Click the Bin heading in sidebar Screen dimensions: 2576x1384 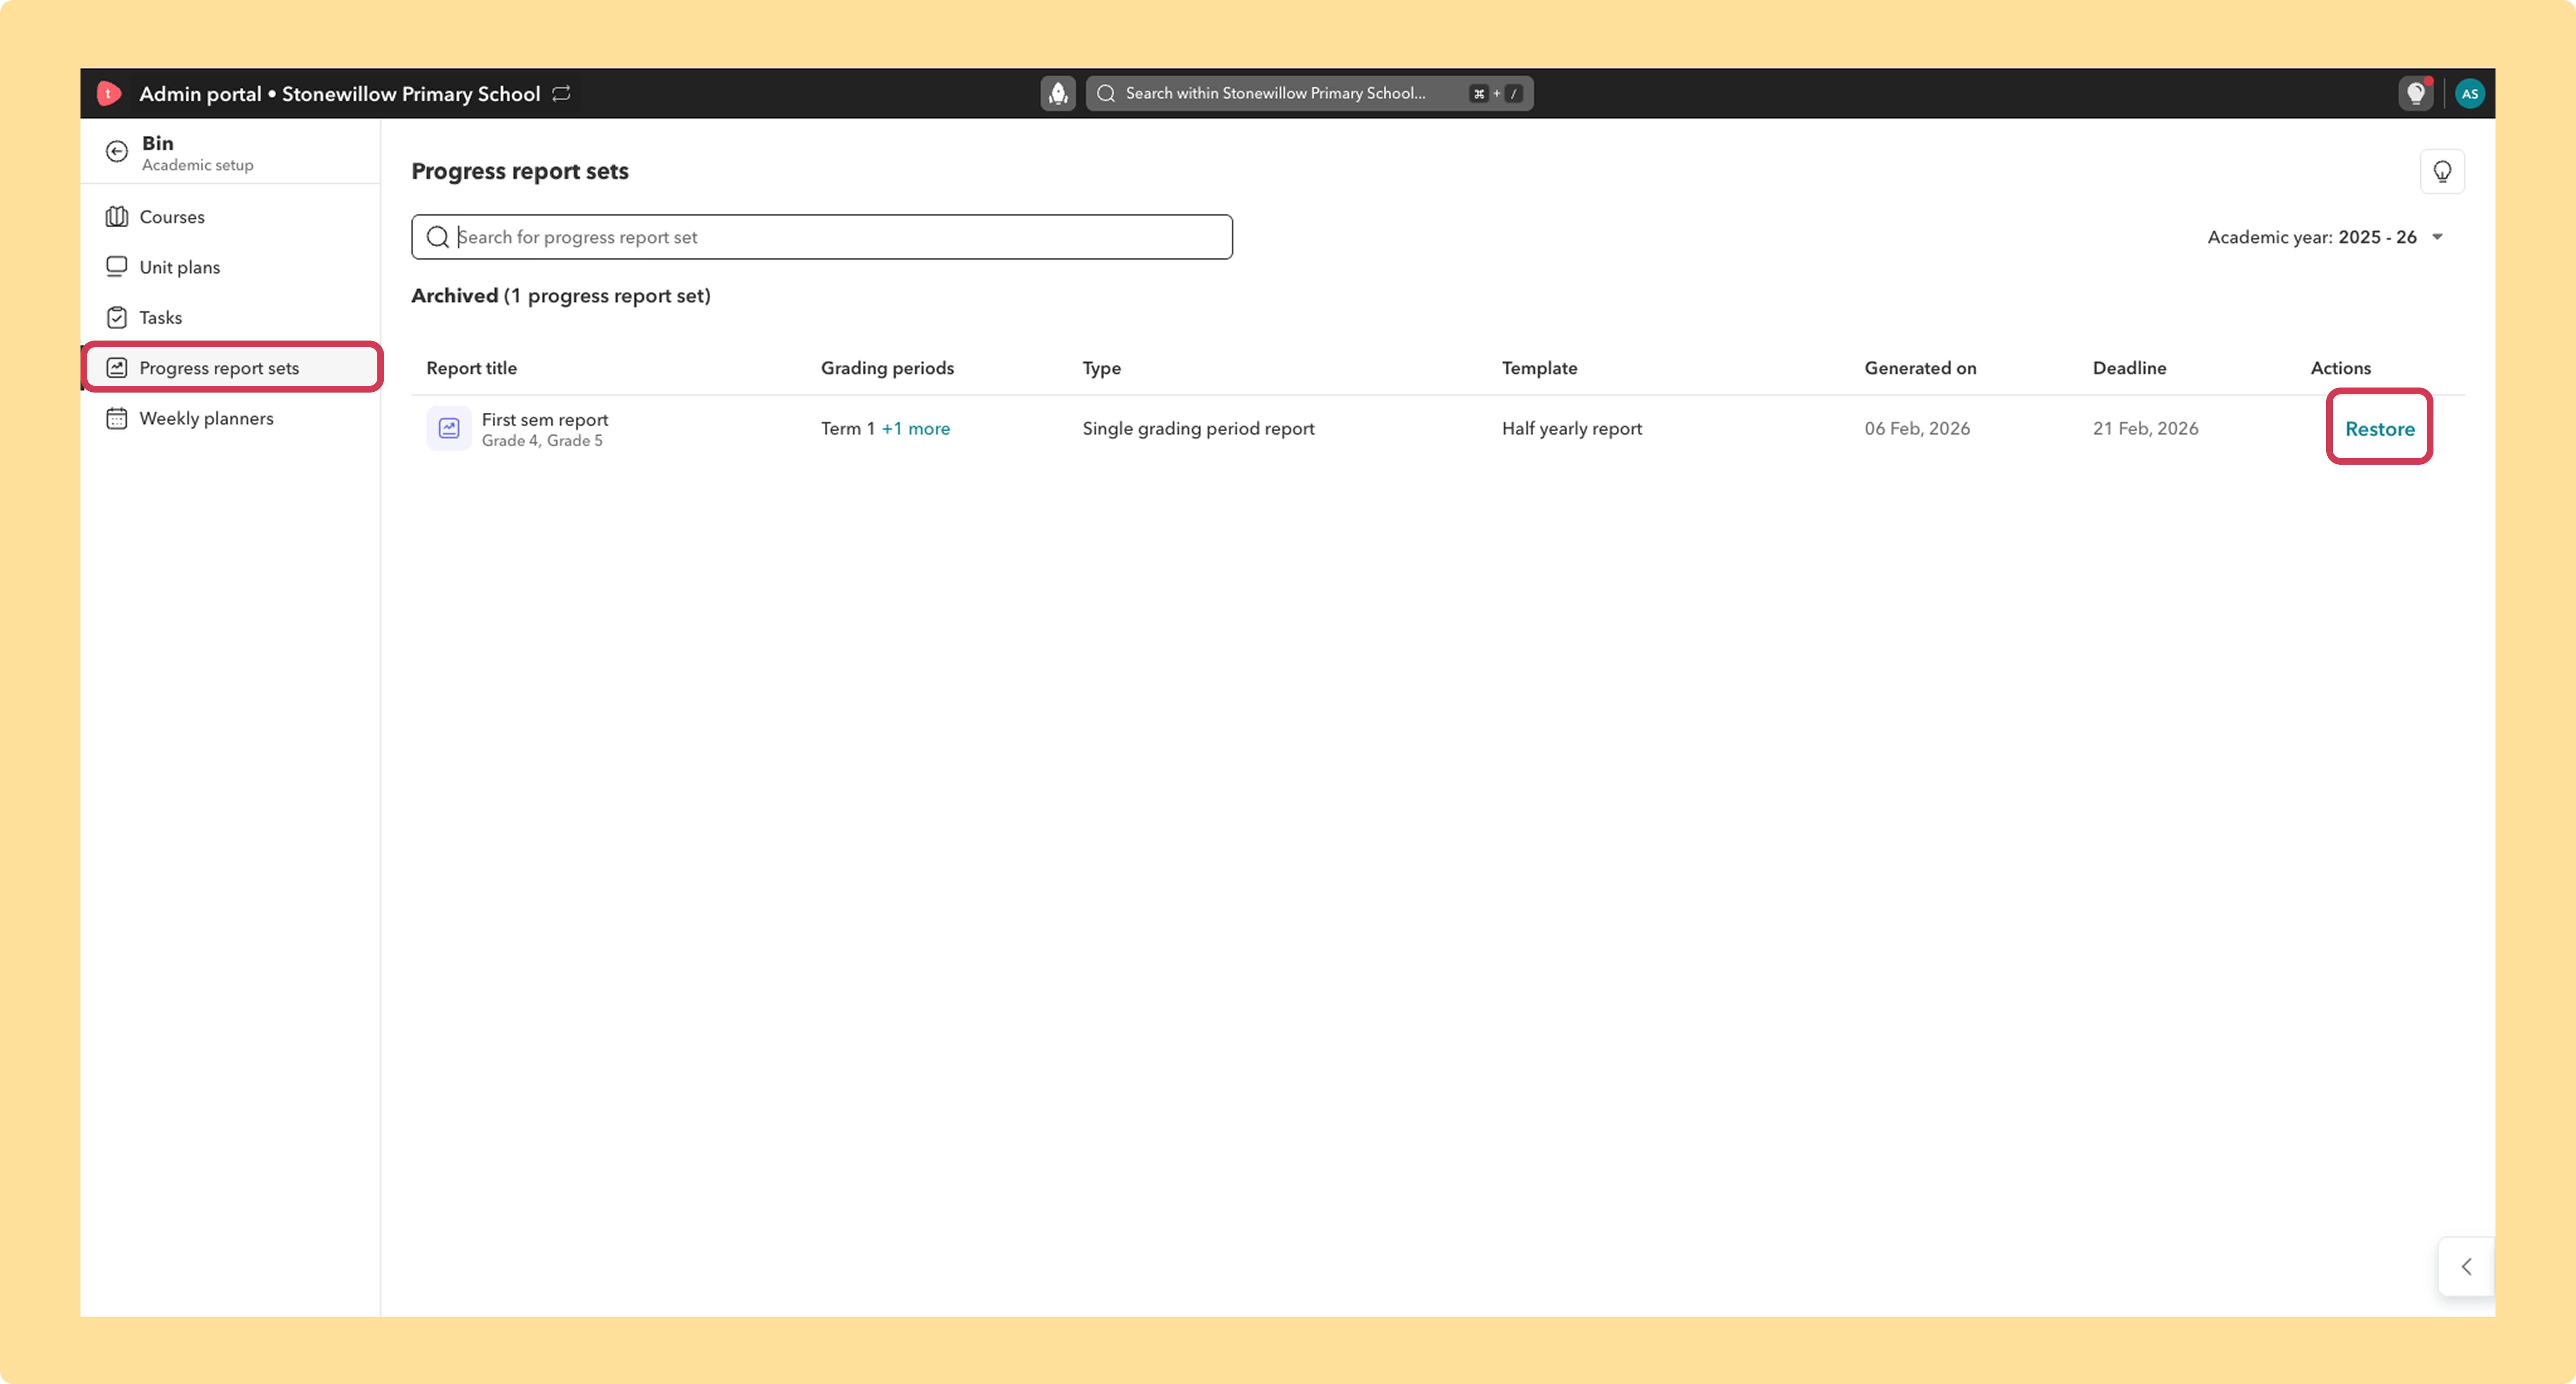[158, 143]
